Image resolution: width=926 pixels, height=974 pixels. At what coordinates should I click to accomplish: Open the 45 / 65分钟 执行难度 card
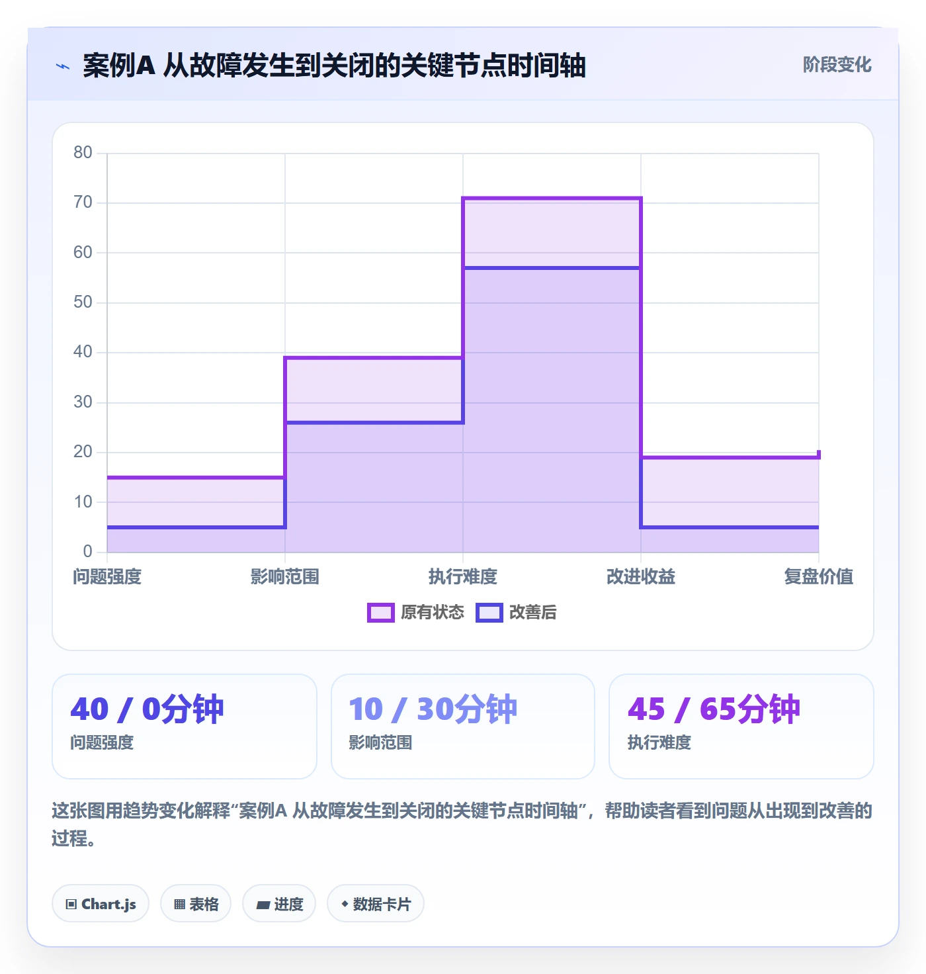[741, 727]
